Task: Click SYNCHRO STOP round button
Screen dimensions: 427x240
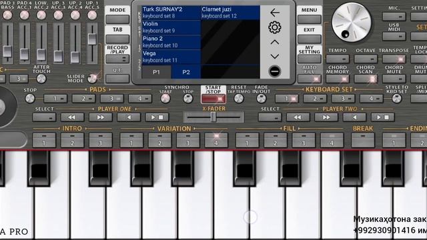Action: (x=188, y=99)
